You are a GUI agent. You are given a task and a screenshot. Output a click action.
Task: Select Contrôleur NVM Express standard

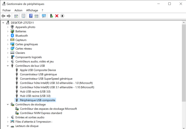[41, 113]
